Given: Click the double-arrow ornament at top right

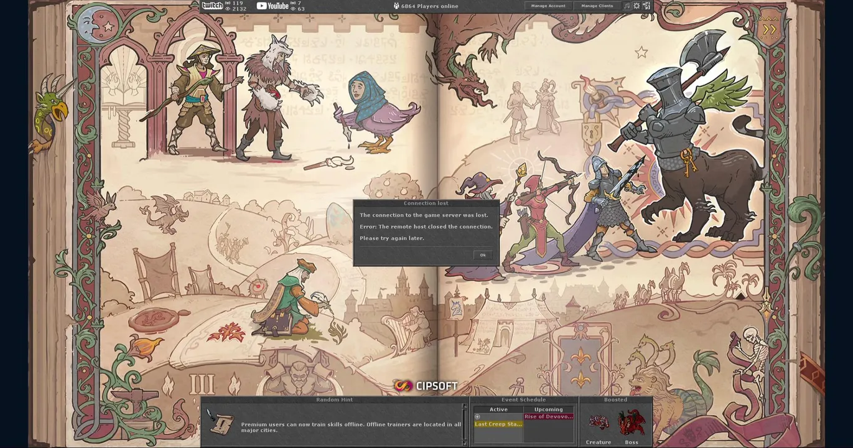Looking at the screenshot, I should 770,29.
